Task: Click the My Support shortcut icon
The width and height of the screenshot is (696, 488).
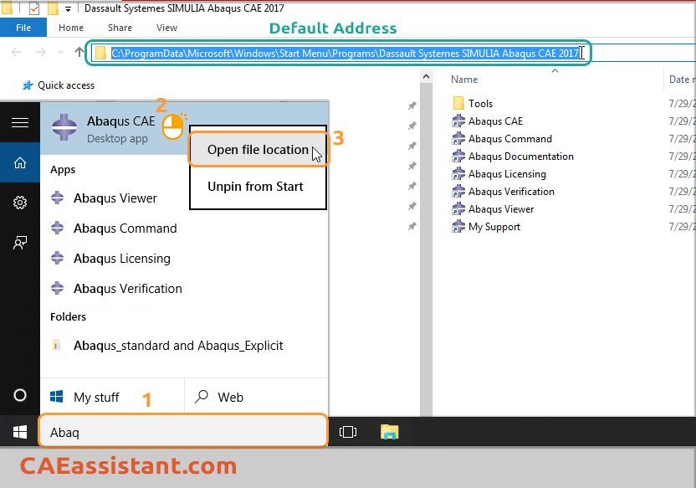Action: click(x=458, y=227)
